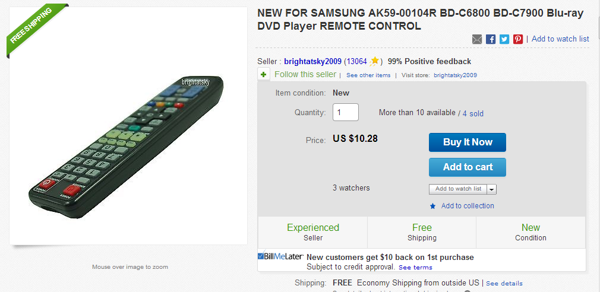Share this item on Facebook
600x292 pixels.
coord(491,39)
